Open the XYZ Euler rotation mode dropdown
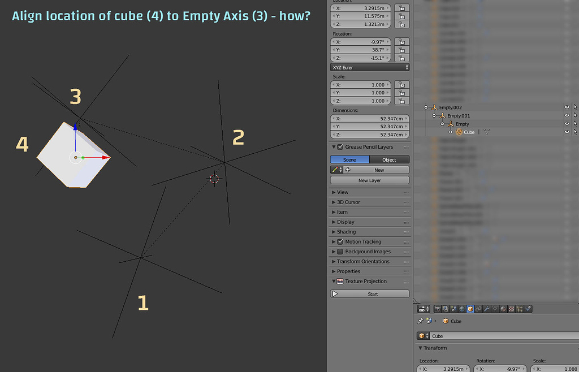The width and height of the screenshot is (579, 372). (x=370, y=67)
